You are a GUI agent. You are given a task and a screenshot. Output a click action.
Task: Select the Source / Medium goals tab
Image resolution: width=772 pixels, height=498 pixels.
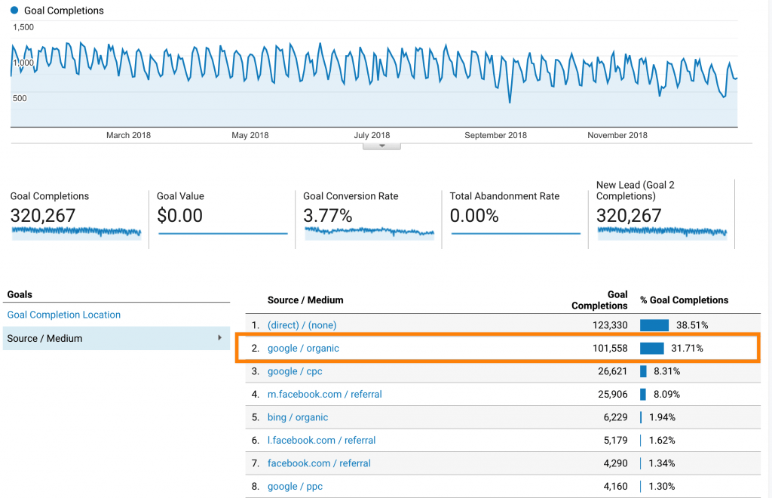point(45,338)
